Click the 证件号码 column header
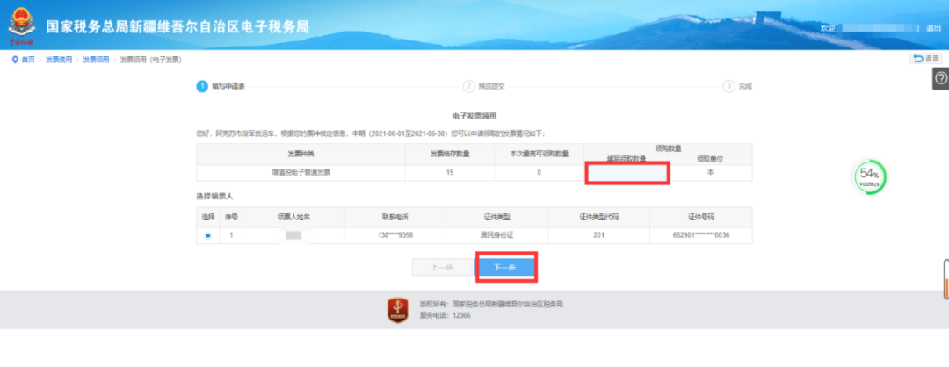 click(701, 217)
